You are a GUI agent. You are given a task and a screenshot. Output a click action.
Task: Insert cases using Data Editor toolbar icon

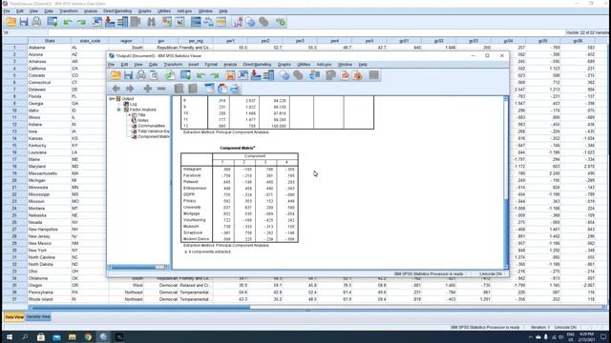[167, 22]
